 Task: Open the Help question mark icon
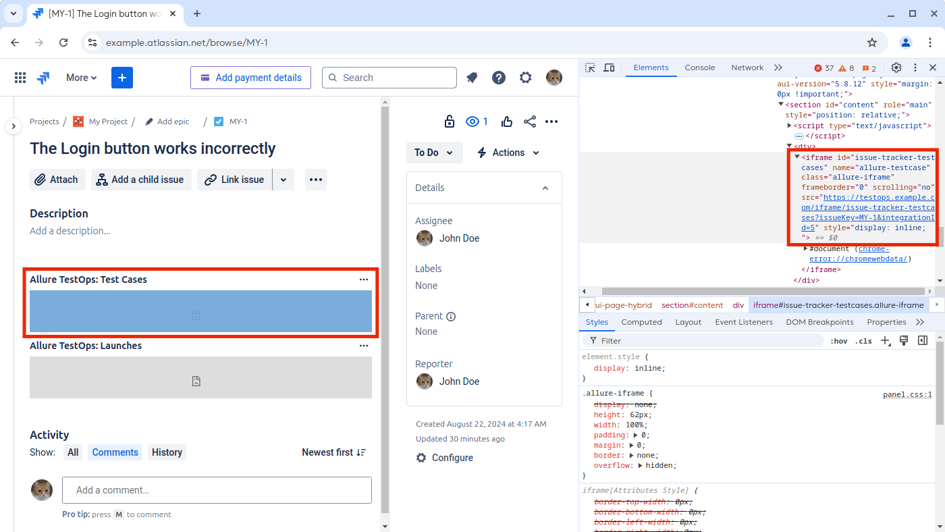tap(499, 78)
